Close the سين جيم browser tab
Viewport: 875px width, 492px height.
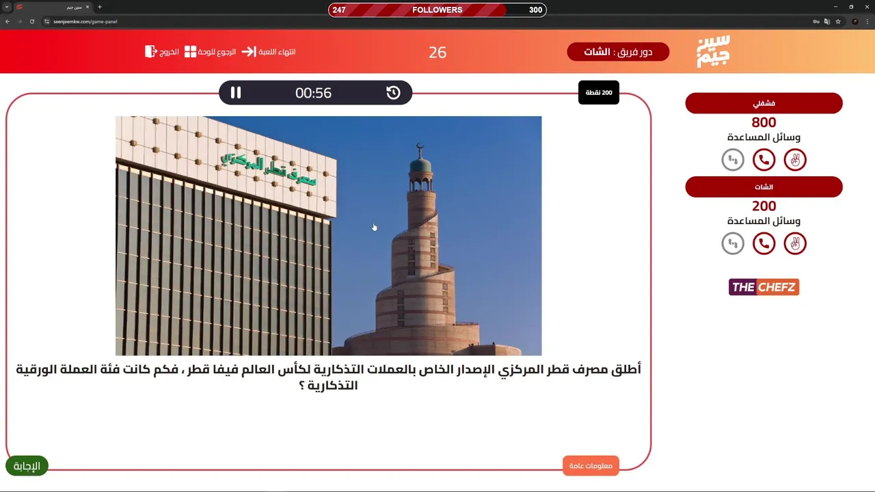click(87, 7)
